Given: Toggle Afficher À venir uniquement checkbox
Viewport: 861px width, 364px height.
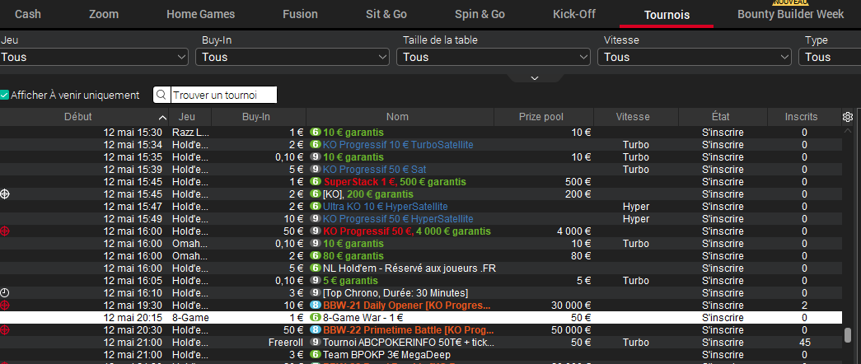Looking at the screenshot, I should [x=5, y=95].
